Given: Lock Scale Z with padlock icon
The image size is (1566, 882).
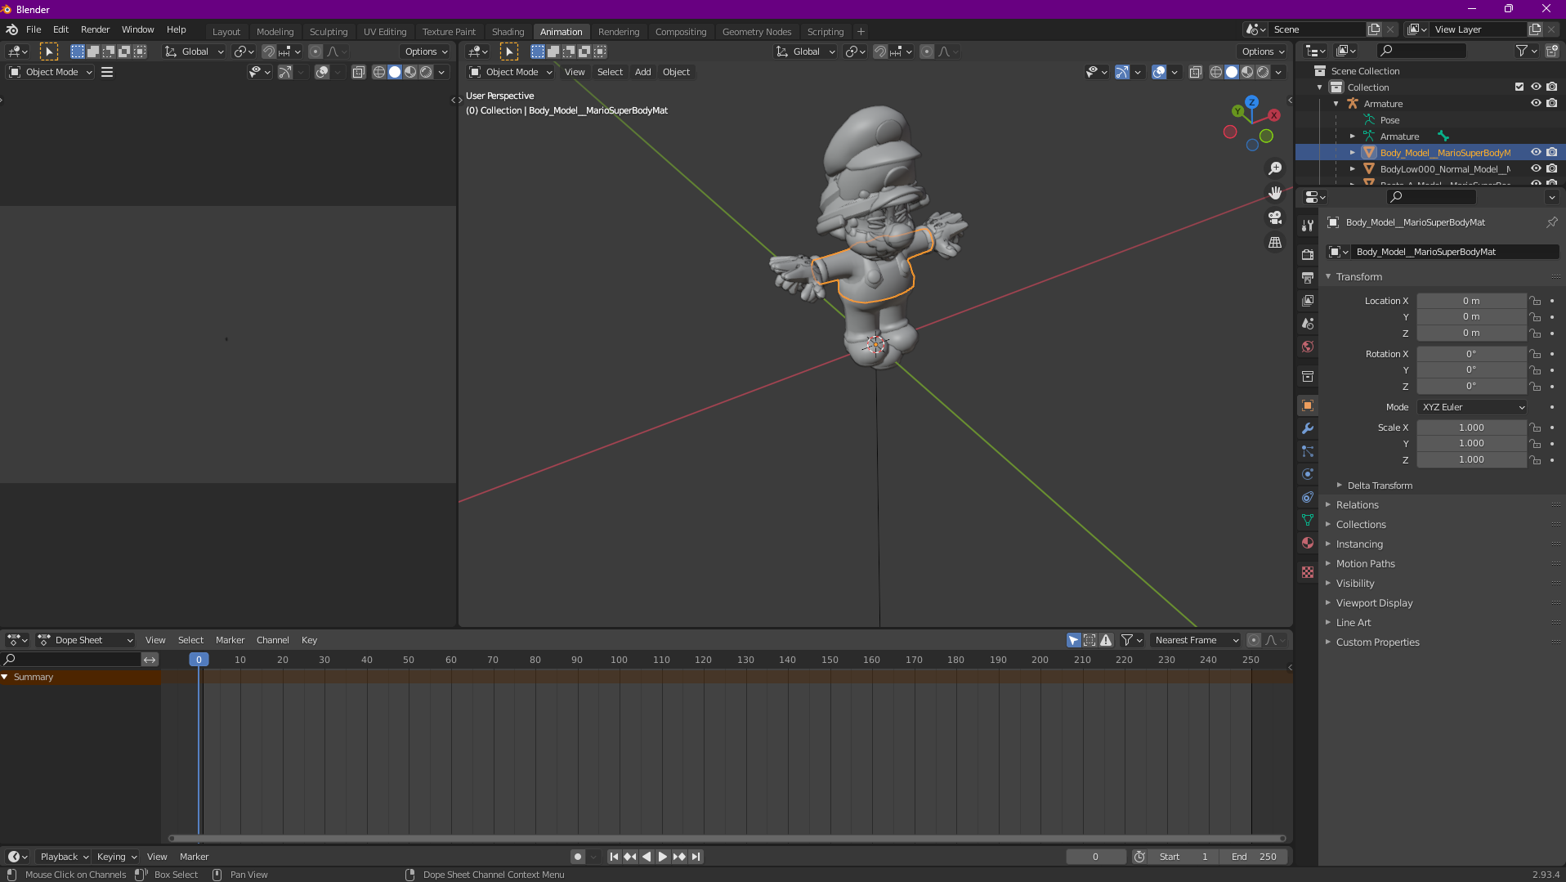Looking at the screenshot, I should pyautogui.click(x=1535, y=460).
